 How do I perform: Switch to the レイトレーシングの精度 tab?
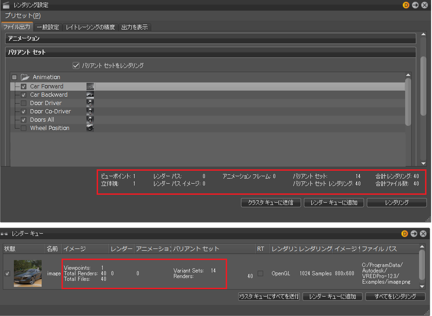90,27
